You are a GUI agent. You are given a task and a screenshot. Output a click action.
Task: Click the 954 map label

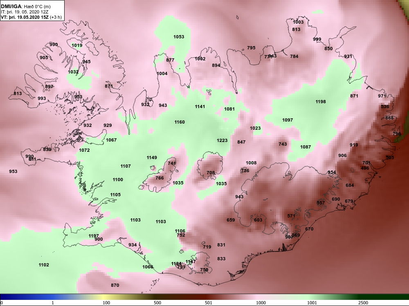point(332,173)
